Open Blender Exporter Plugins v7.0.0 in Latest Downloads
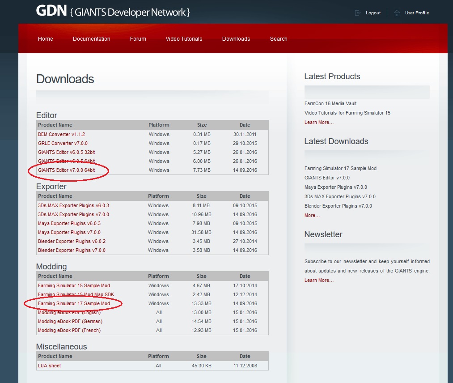 tap(339, 206)
